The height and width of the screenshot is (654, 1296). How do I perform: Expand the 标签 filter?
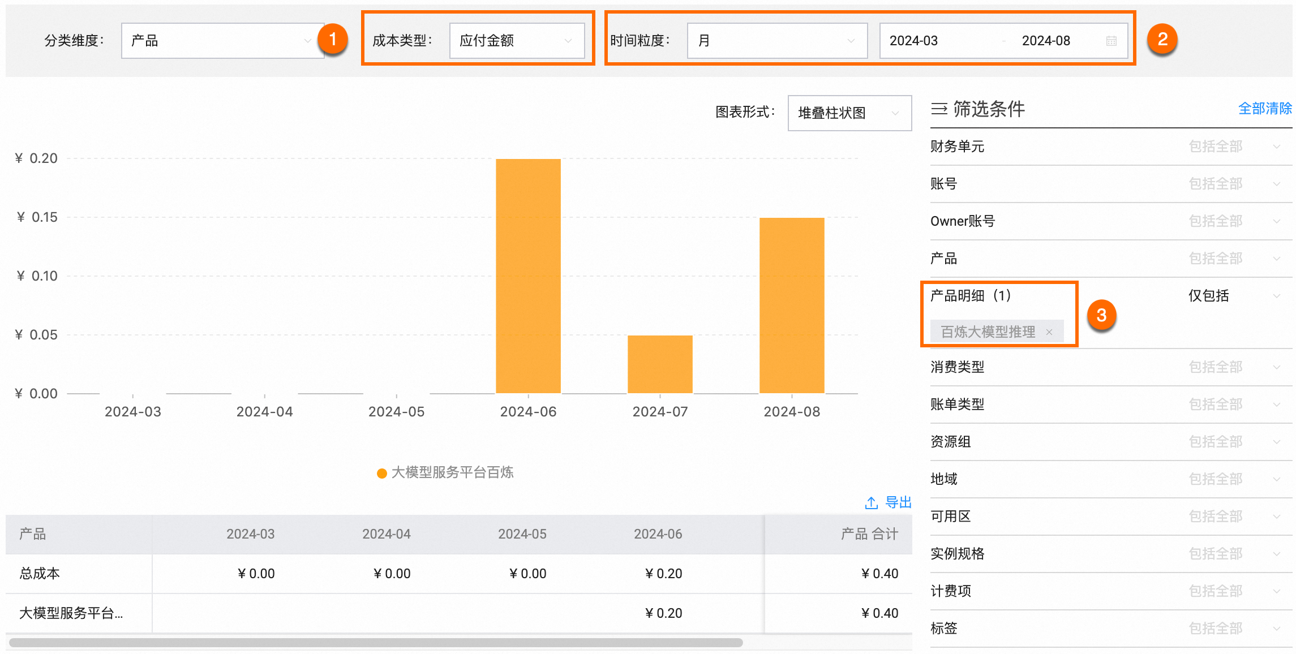point(1111,629)
